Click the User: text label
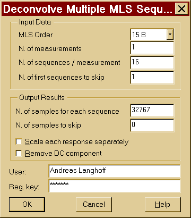Viewport: 191px width, 218px height. click(18, 172)
